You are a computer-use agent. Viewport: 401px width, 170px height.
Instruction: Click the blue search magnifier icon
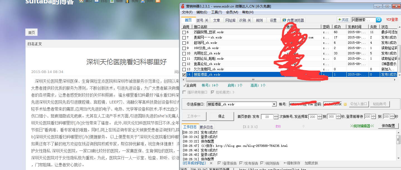coord(379,20)
